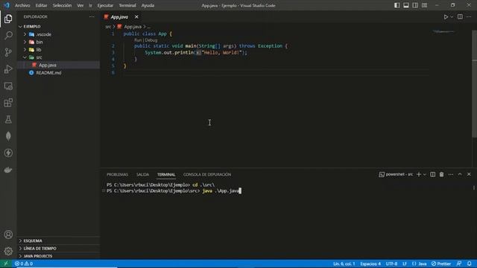The height and width of the screenshot is (268, 477).
Task: Run the Java file with play button
Action: coord(446,17)
